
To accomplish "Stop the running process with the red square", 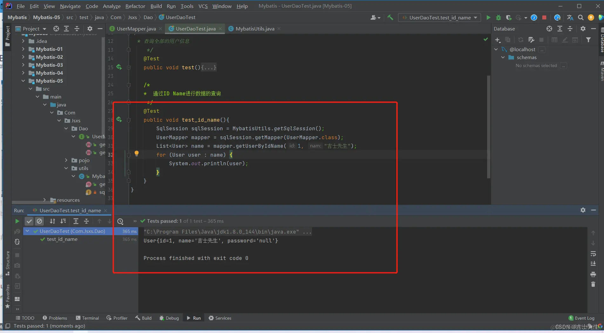I will pos(544,17).
